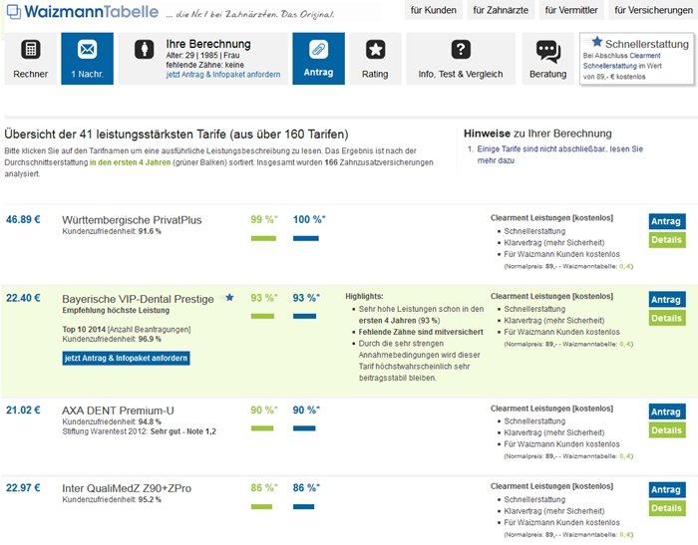
Task: Click the Antrag button for Inter QualiMedZ Z90+ZPro
Action: pyautogui.click(x=667, y=489)
